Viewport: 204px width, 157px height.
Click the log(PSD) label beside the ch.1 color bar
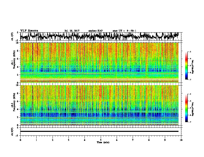[193, 67]
